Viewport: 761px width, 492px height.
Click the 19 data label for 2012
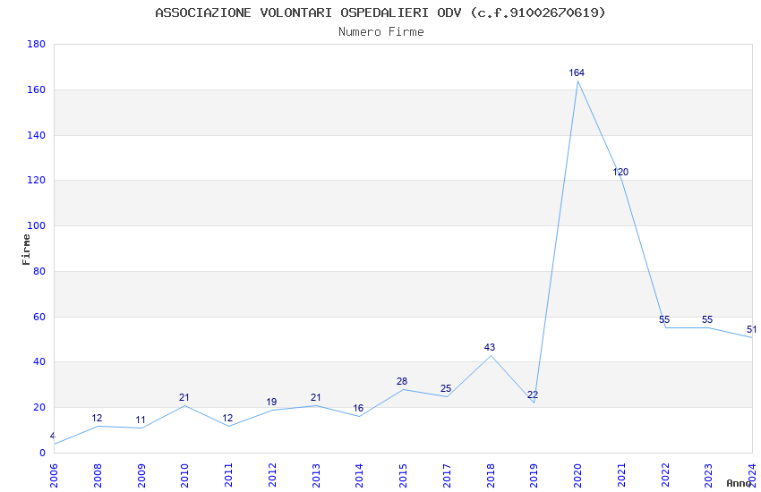coord(271,402)
